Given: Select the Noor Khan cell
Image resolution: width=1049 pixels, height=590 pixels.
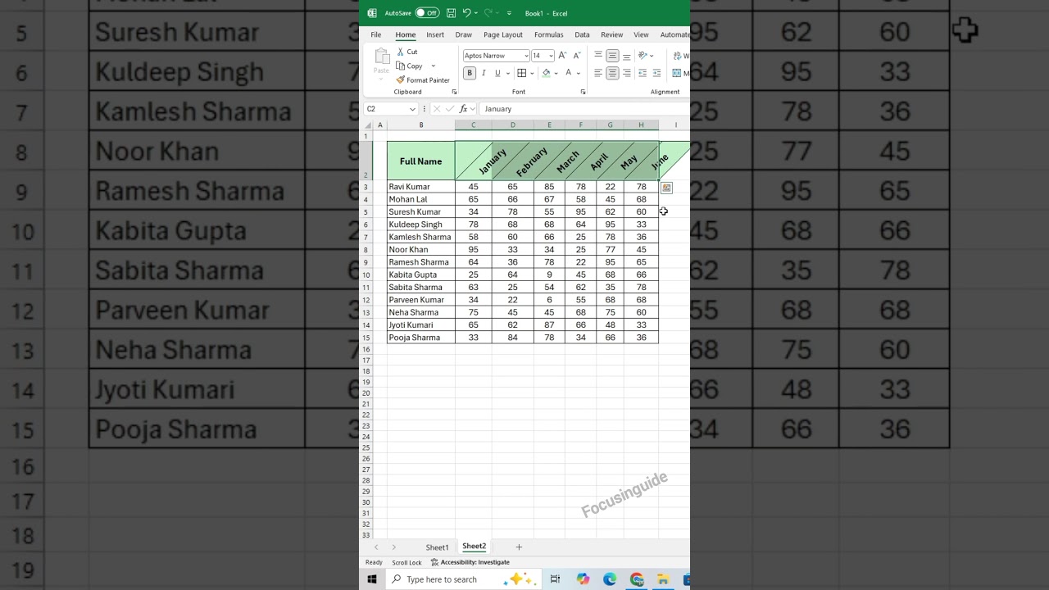Looking at the screenshot, I should pyautogui.click(x=420, y=250).
